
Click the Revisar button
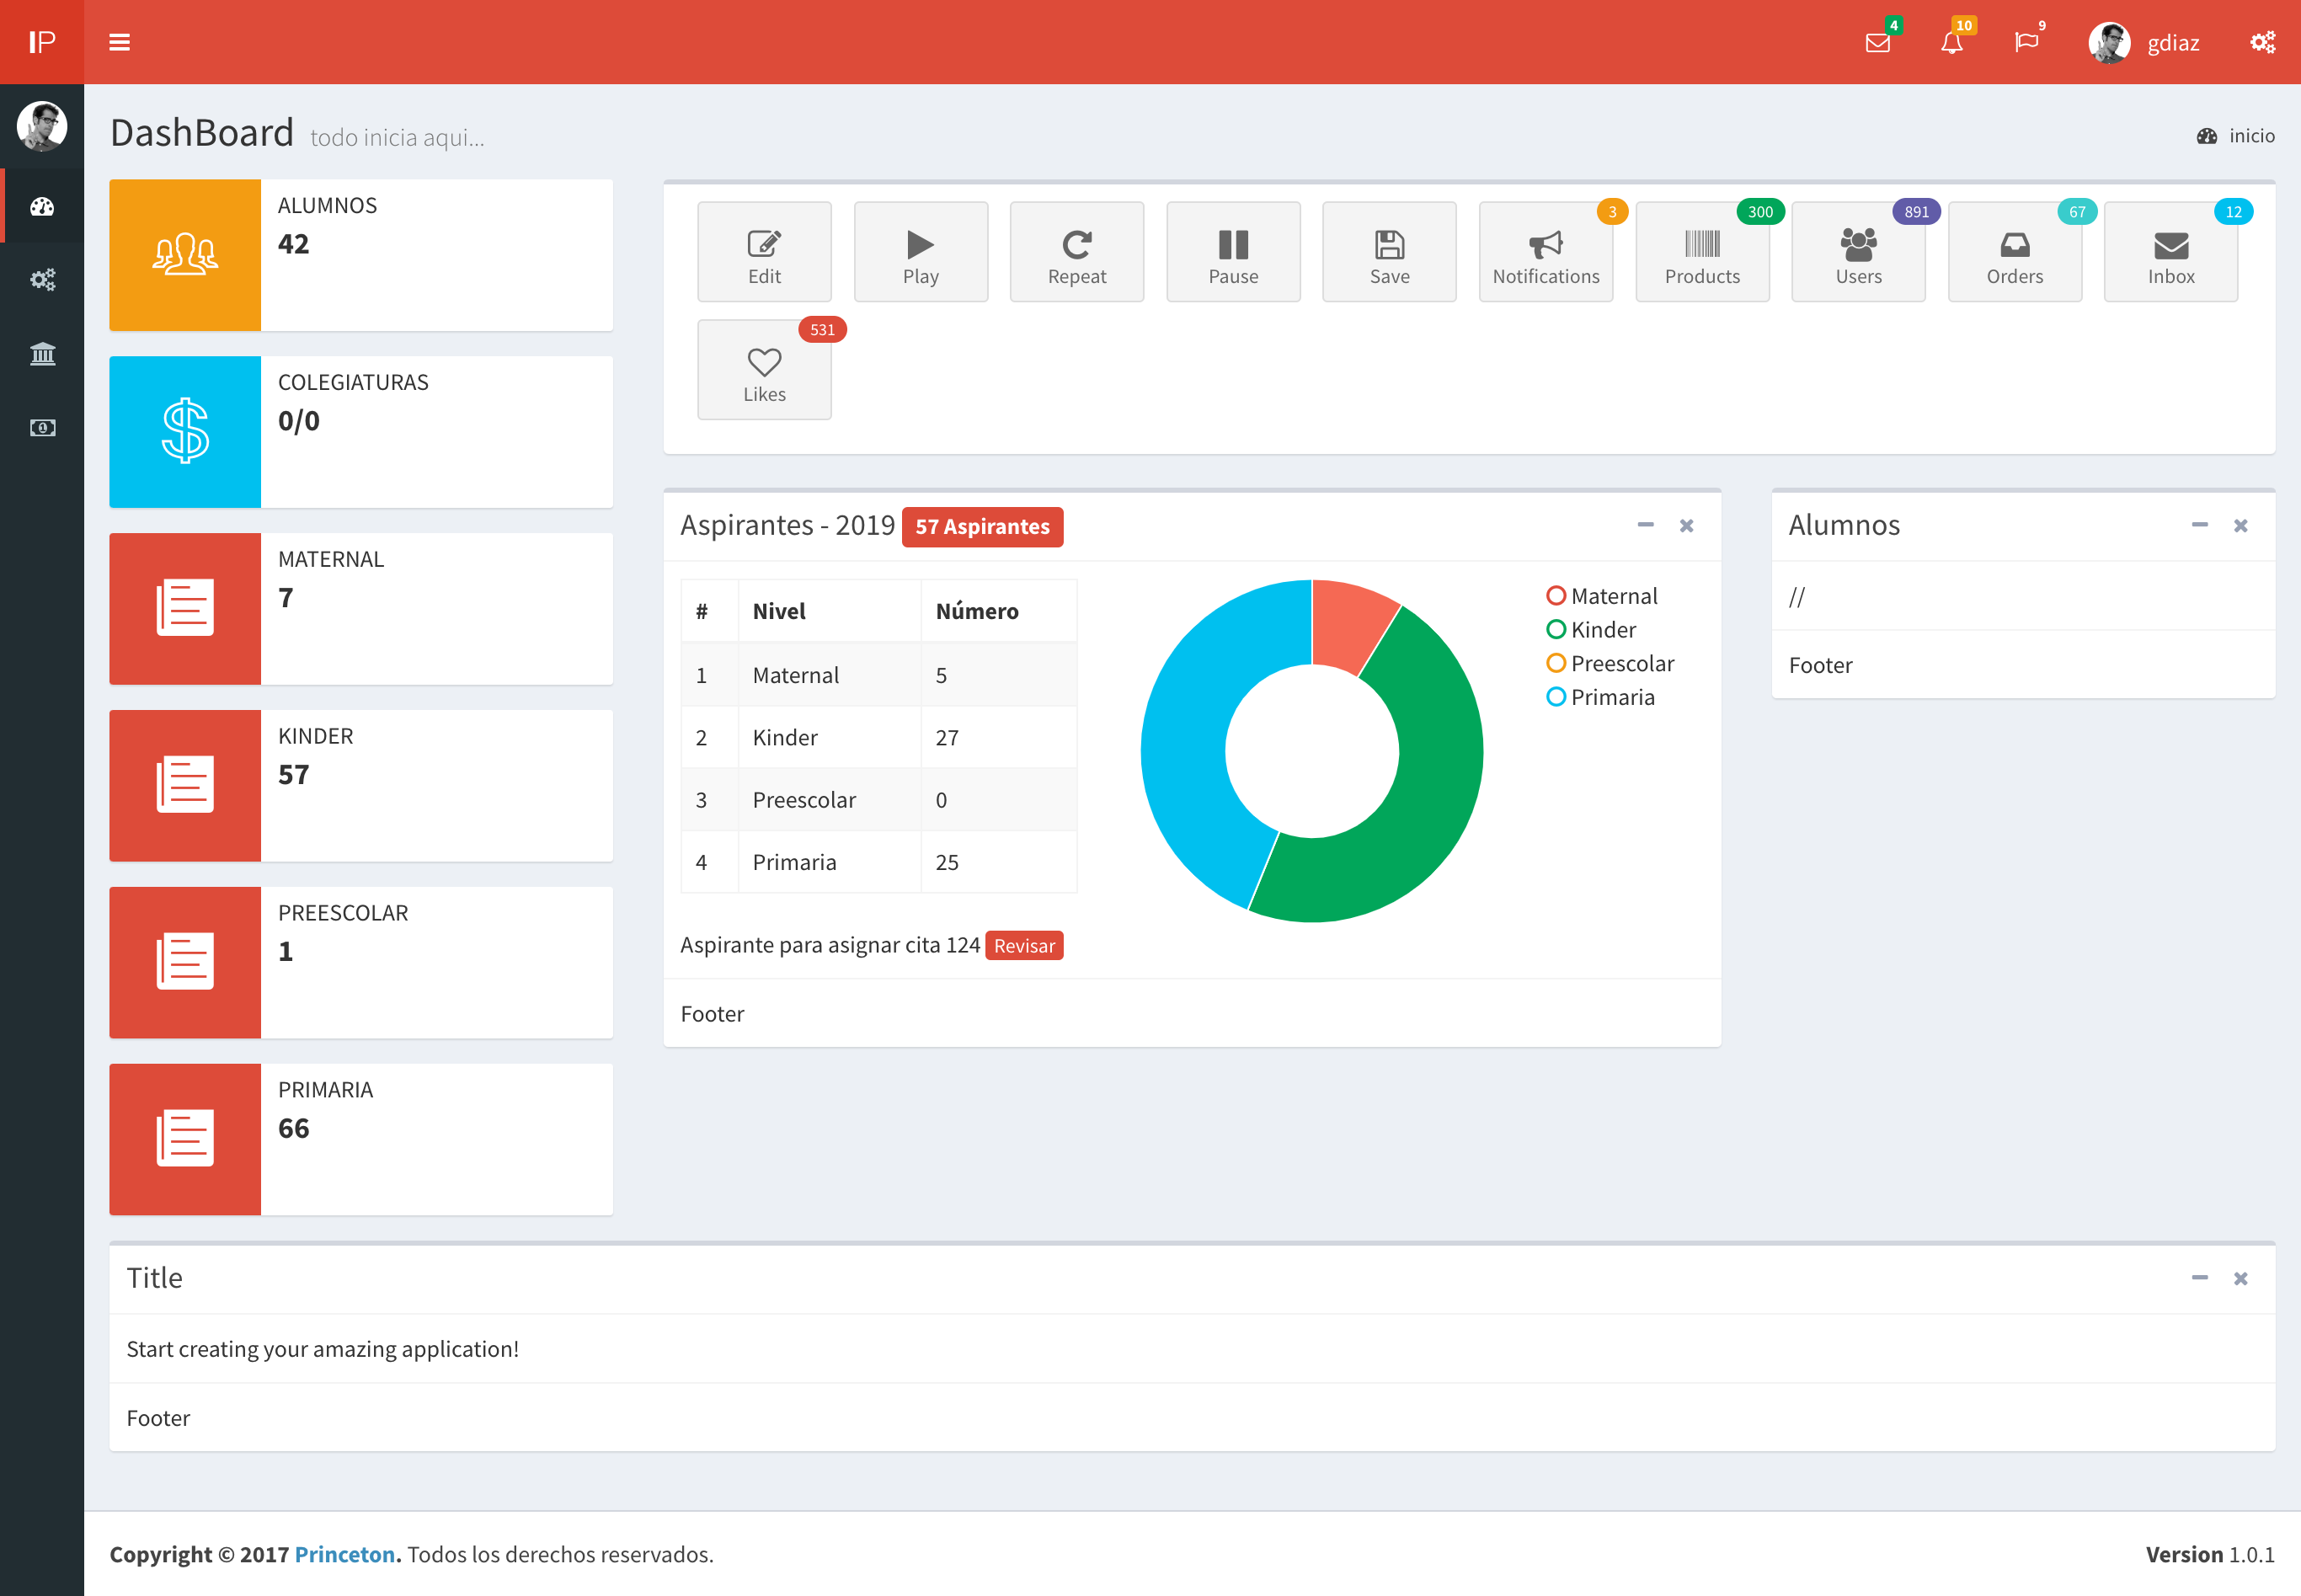click(x=1024, y=946)
